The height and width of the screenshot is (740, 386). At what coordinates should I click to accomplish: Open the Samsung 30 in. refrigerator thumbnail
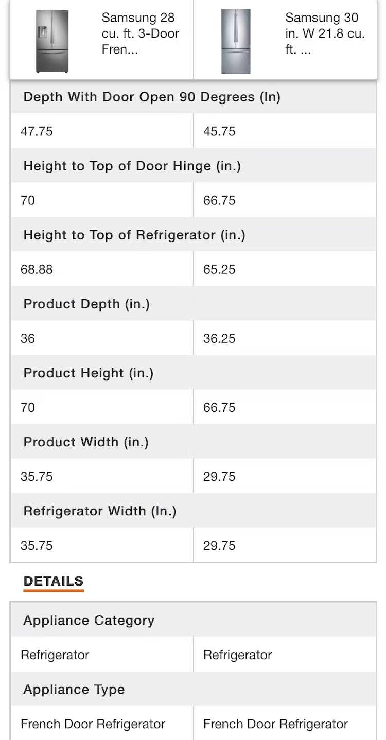[235, 41]
